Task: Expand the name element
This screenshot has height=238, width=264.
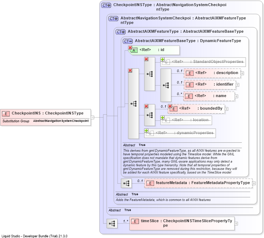Action: point(236,96)
